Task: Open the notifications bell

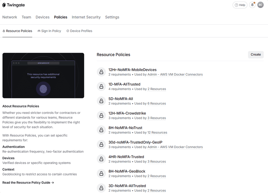Action: 252,5
